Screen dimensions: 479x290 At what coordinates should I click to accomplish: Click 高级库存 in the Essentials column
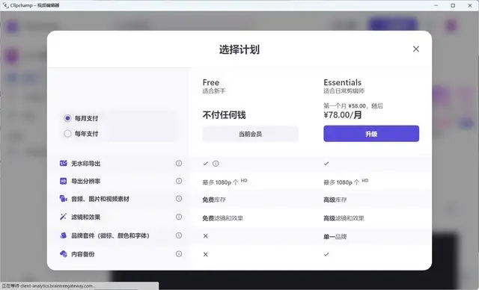pyautogui.click(x=335, y=200)
